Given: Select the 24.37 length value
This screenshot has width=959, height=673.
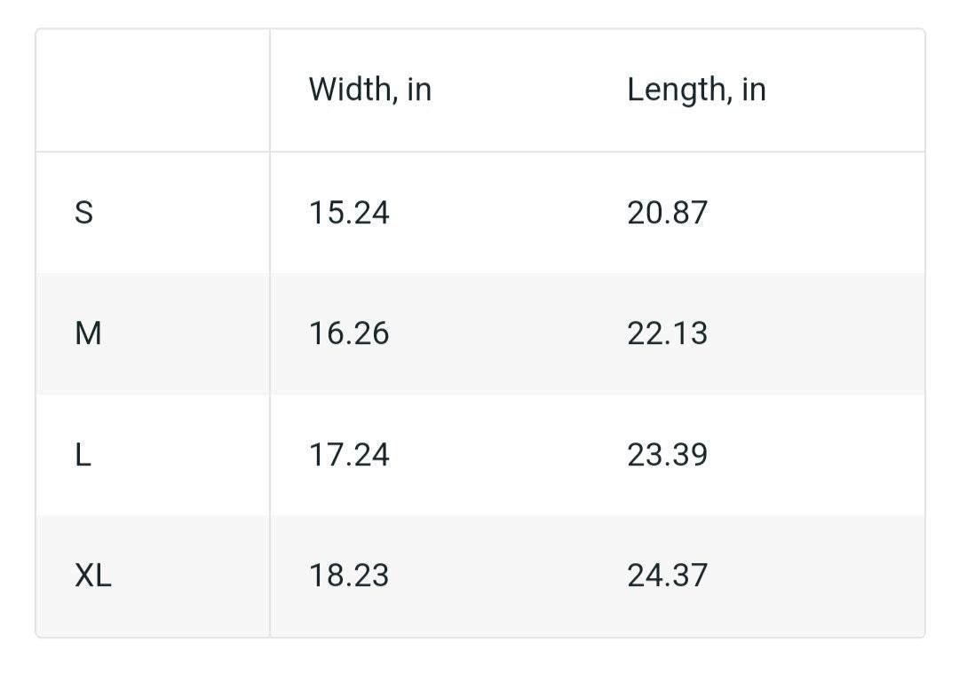Looking at the screenshot, I should click(667, 575).
